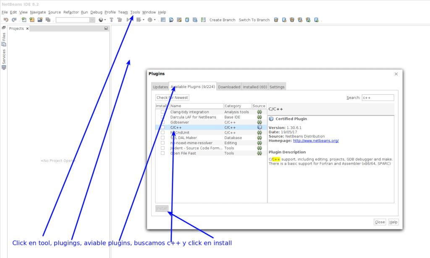Switch to the Updates tab

point(160,87)
